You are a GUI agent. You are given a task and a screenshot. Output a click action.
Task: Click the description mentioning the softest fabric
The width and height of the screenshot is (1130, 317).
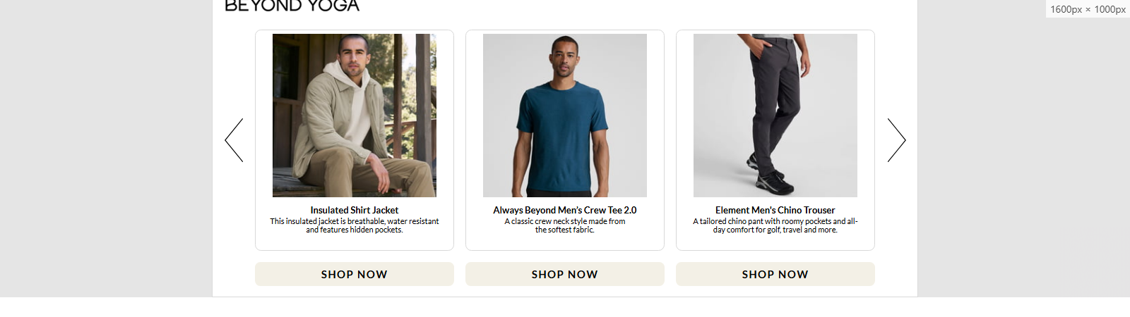coord(565,225)
